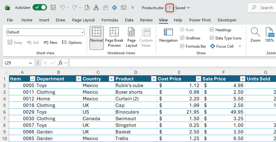
Task: Open the File menu tab
Action: 10,20
